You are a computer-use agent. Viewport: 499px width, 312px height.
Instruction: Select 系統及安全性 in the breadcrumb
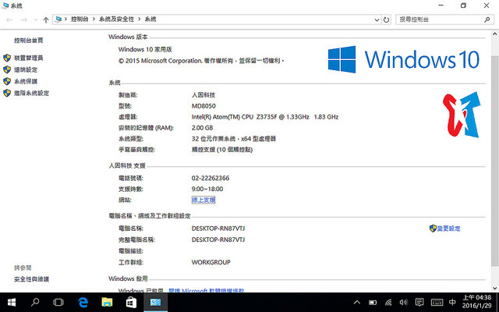(116, 19)
